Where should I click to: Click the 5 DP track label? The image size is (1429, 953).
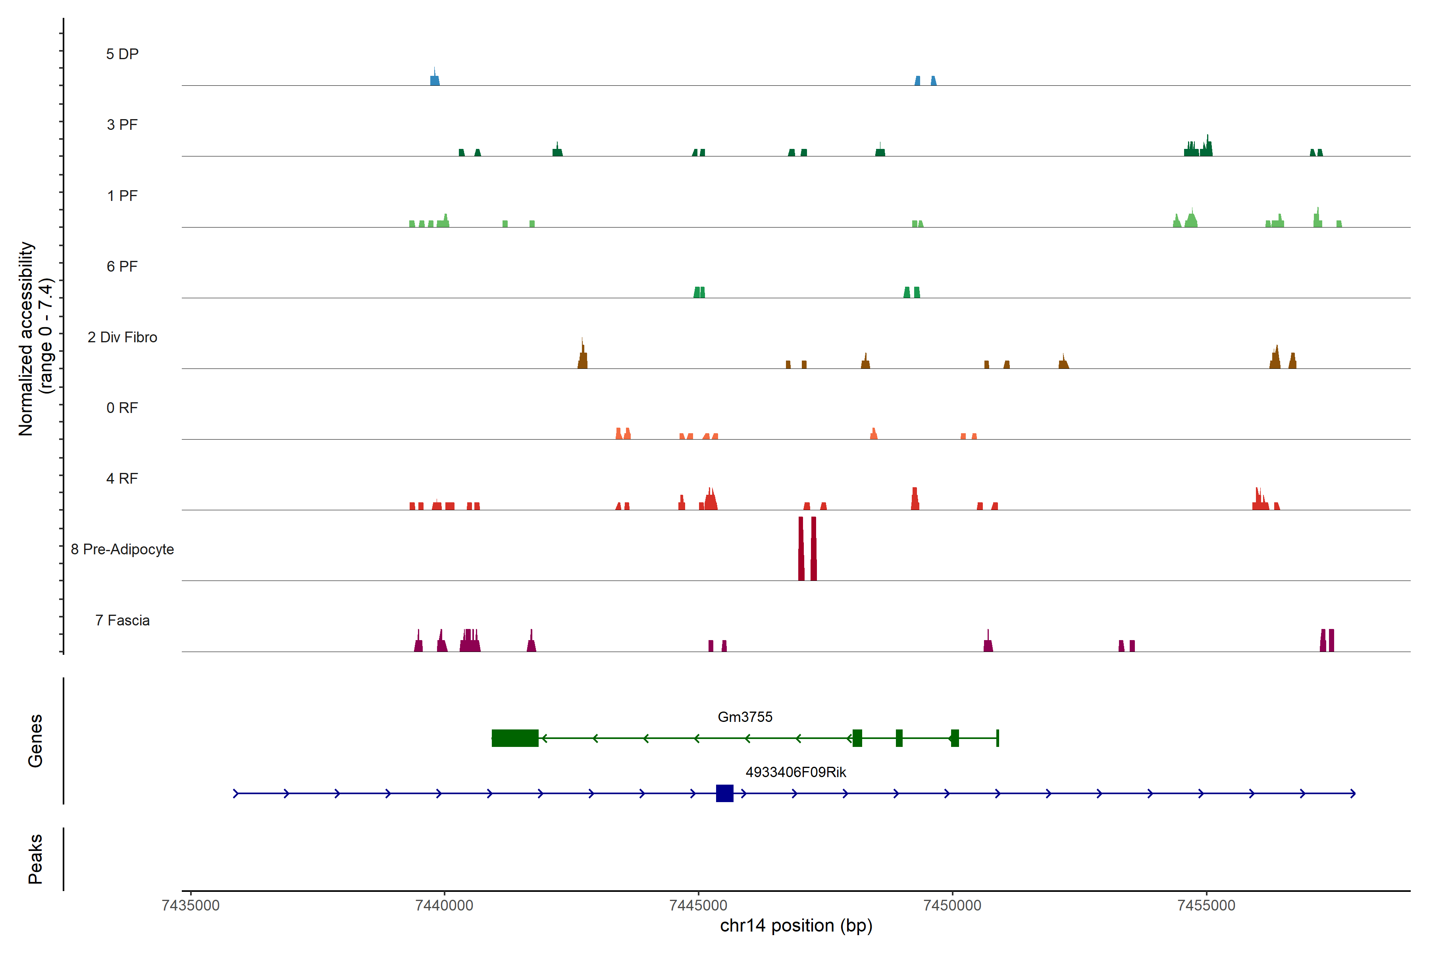(122, 54)
